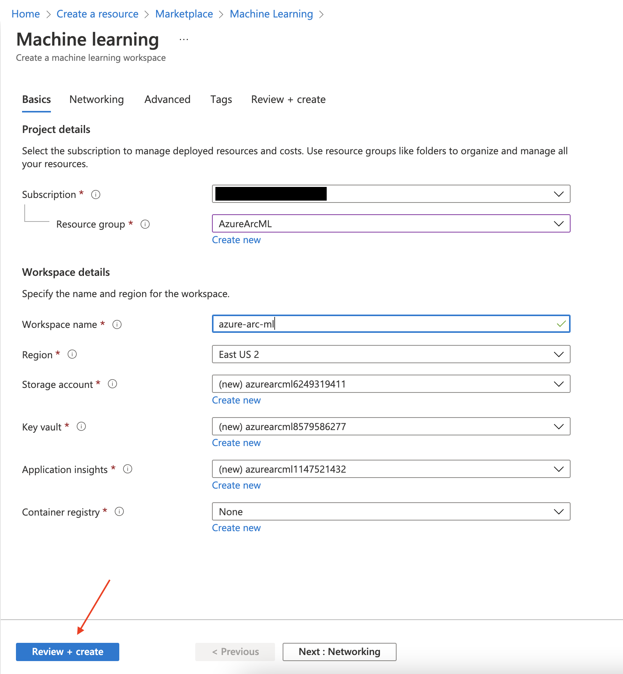Expand the Storage account dropdown
This screenshot has width=623, height=674.
[x=391, y=384]
